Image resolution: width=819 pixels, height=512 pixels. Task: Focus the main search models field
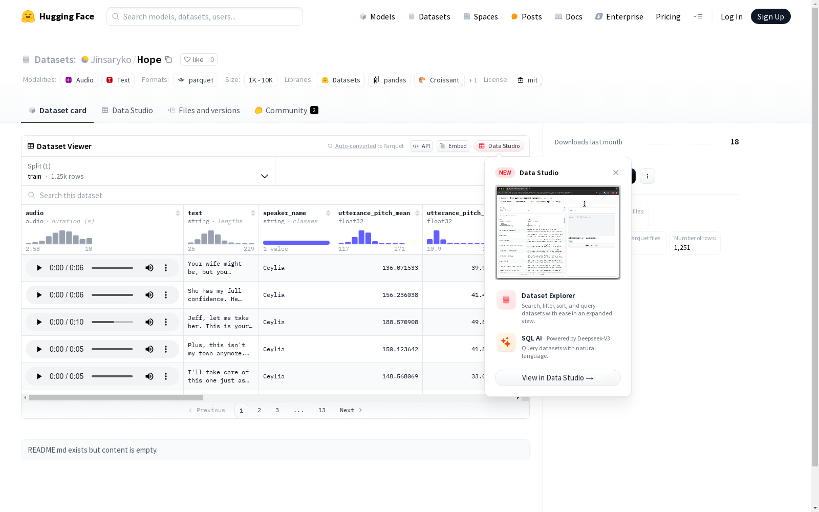click(x=205, y=16)
